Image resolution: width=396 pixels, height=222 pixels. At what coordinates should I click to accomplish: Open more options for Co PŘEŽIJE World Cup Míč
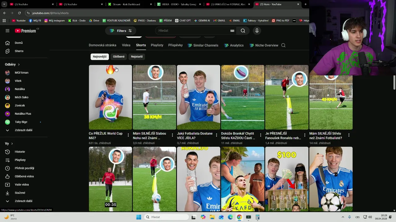128,135
